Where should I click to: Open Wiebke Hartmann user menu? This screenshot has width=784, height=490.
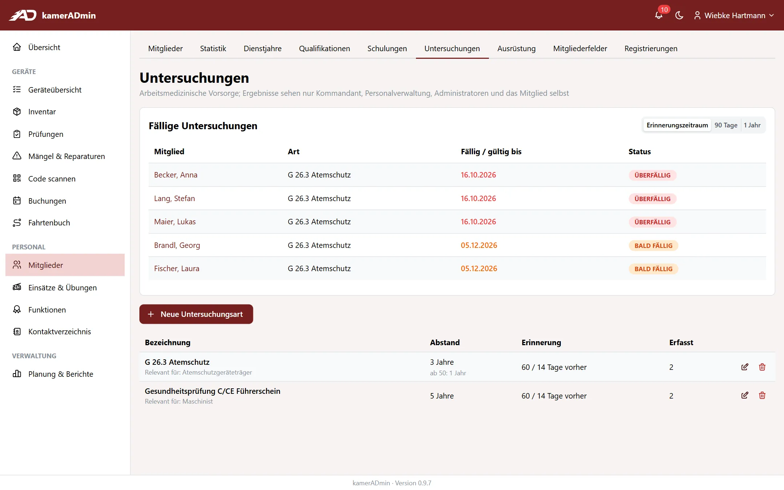pos(734,15)
